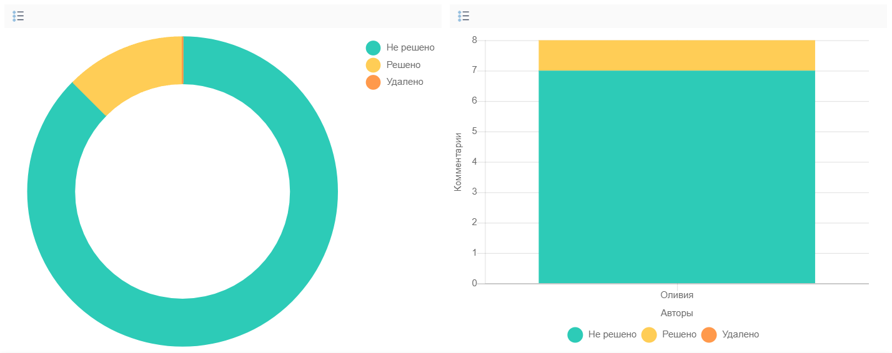The height and width of the screenshot is (353, 892).
Task: Click orange circle marker in bar chart legend
Action: click(x=709, y=335)
